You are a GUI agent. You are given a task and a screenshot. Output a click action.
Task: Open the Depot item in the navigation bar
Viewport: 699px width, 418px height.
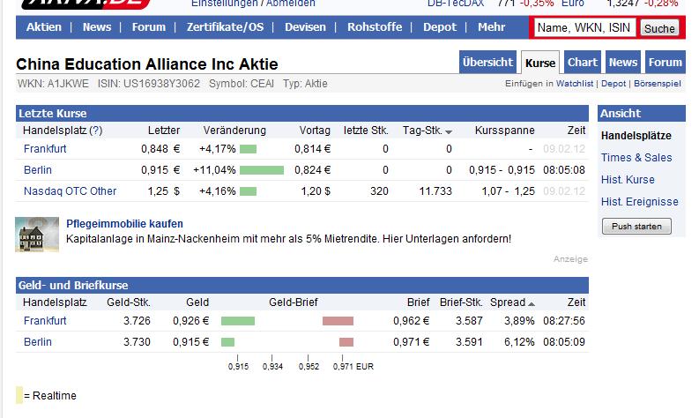coord(440,27)
